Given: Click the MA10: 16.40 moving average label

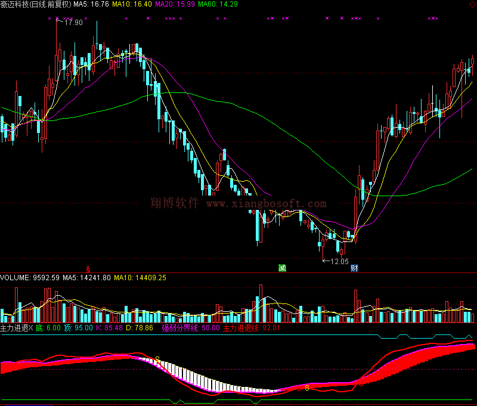Looking at the screenshot, I should coord(132,4).
